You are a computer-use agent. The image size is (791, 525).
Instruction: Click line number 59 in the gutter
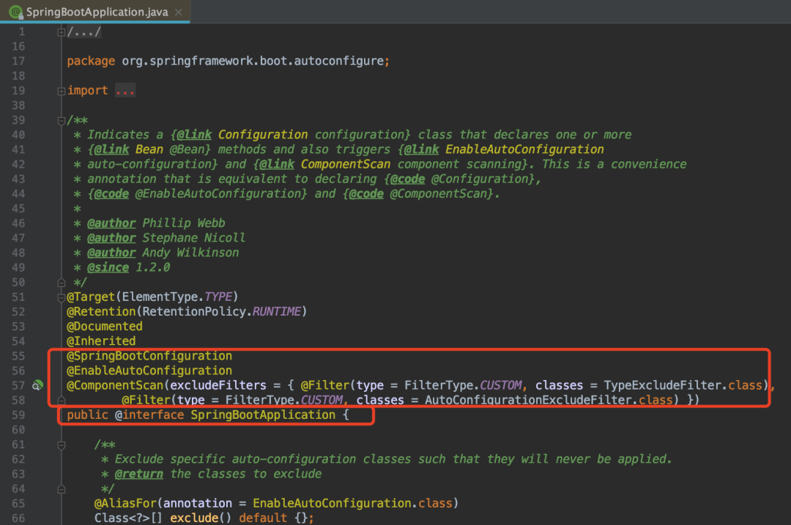click(18, 415)
